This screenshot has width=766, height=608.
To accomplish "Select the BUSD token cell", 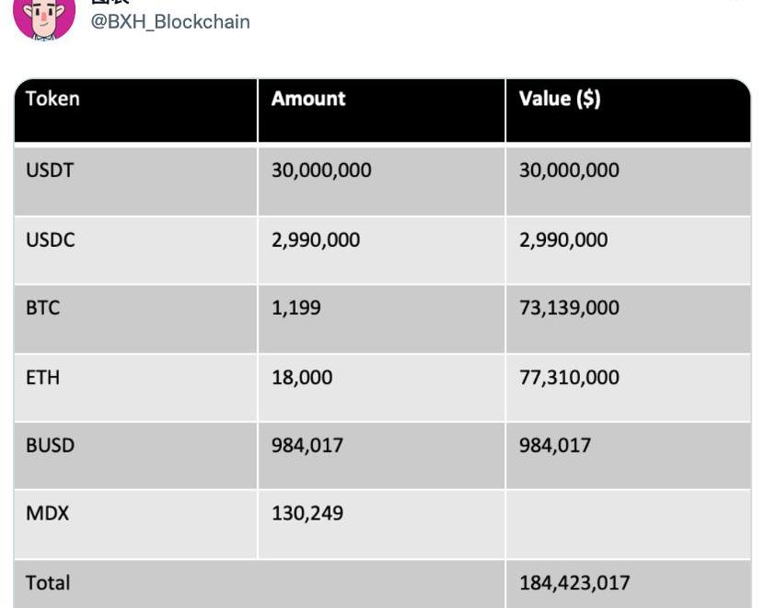I will pos(136,456).
